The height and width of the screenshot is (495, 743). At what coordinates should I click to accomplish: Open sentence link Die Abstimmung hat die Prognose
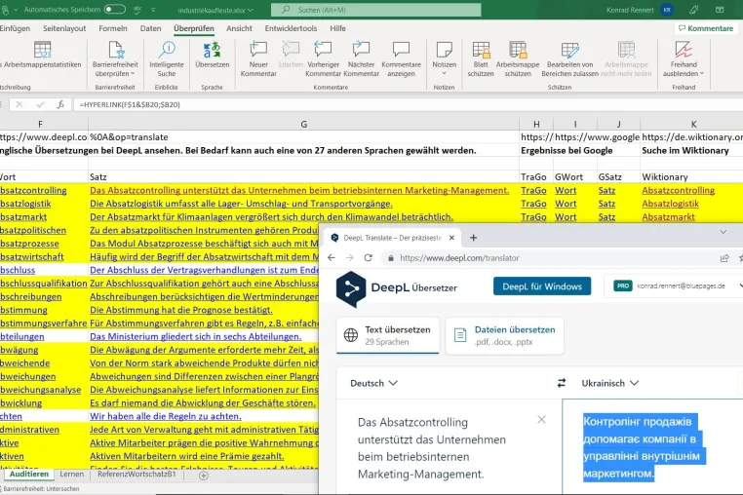tap(181, 310)
